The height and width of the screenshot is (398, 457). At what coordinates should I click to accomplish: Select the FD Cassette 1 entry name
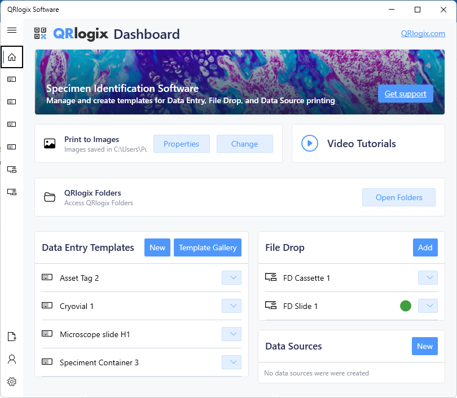tap(306, 278)
